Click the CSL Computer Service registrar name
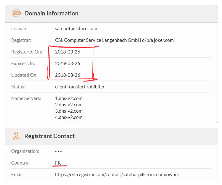 click(114, 40)
